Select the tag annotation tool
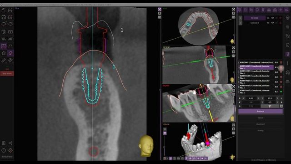 [x=10, y=60]
